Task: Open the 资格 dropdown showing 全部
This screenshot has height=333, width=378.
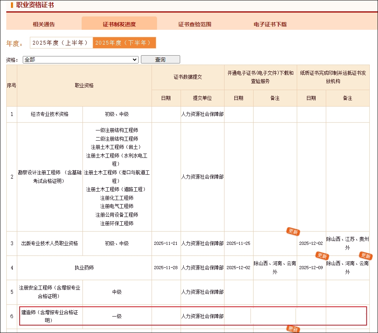Action: pos(80,60)
